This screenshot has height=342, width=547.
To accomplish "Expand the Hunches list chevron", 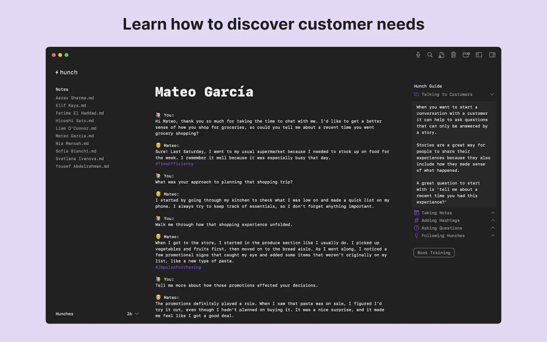I will point(137,314).
